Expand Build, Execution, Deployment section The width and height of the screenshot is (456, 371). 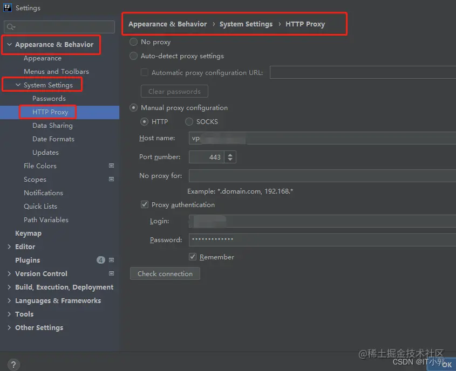coord(9,287)
